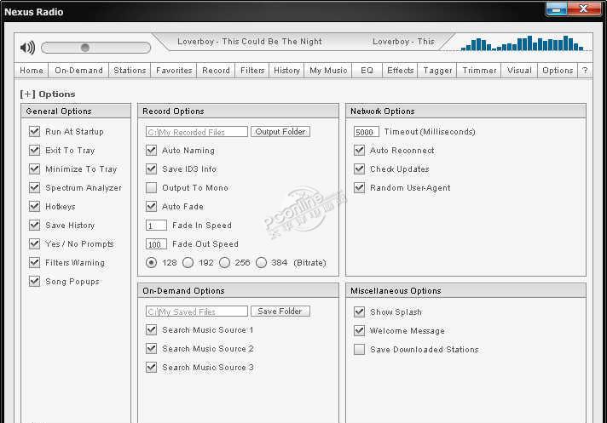Open the Trimmer tab
The image size is (607, 423).
click(x=479, y=71)
